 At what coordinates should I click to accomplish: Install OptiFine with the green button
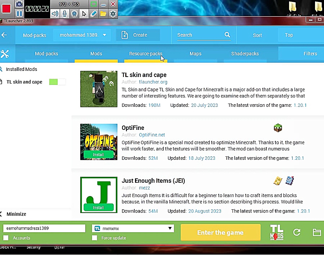pyautogui.click(x=99, y=155)
